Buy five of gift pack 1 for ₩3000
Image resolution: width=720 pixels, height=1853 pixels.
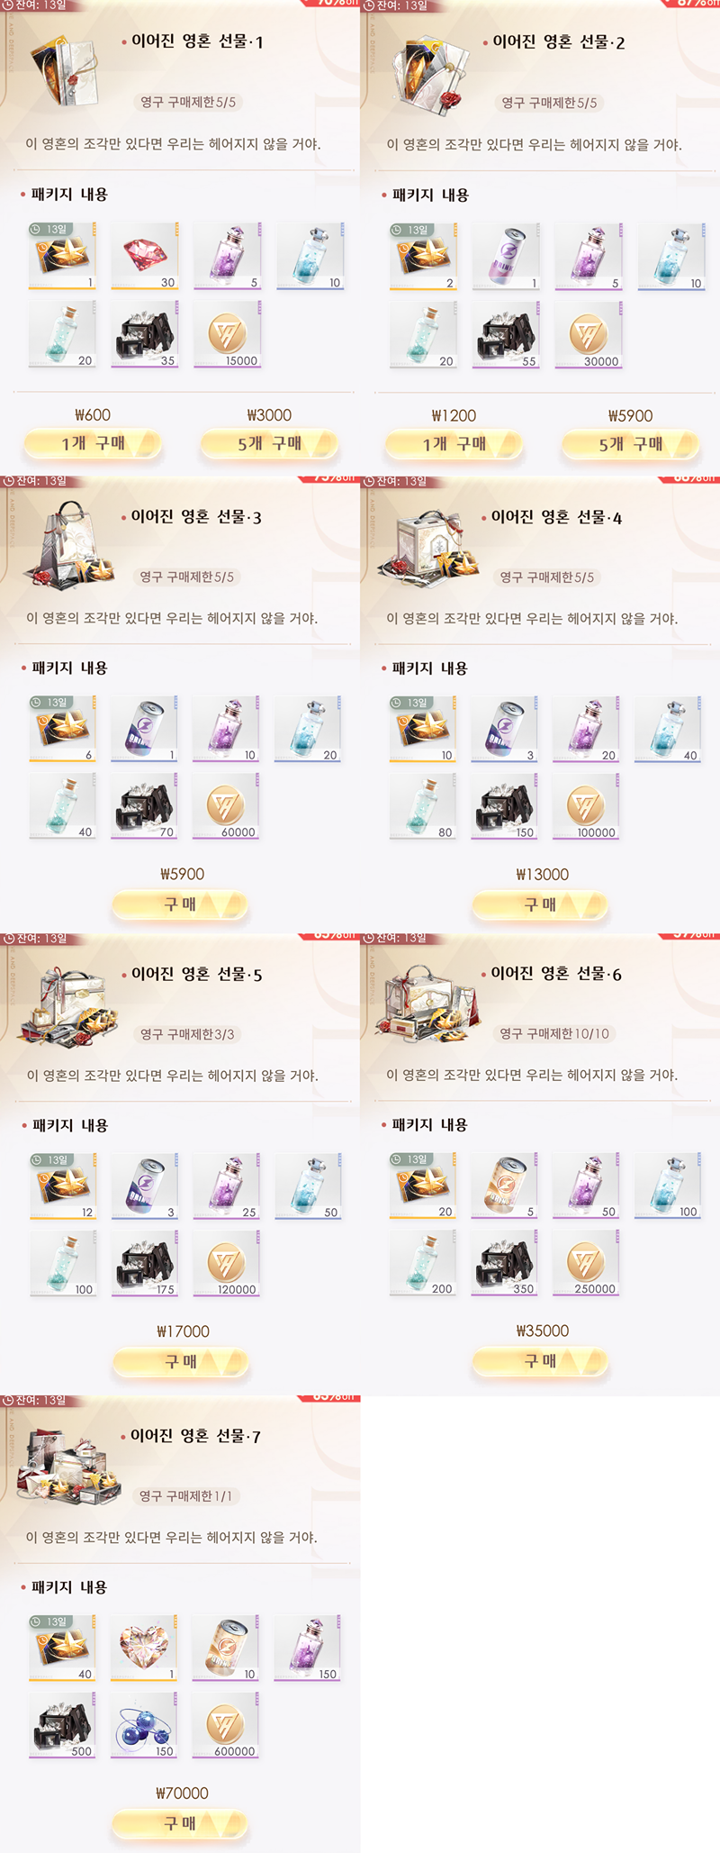(x=269, y=443)
